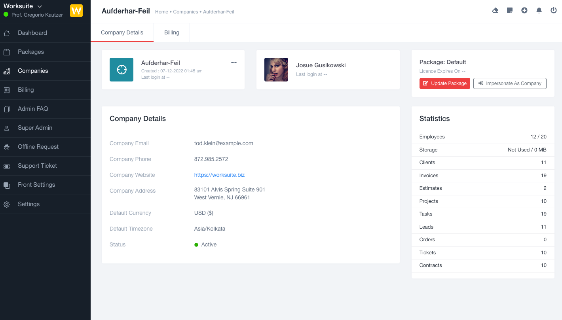Click the teal Aufderhar-Feil company logo
Viewport: 562px width, 320px height.
pyautogui.click(x=122, y=70)
